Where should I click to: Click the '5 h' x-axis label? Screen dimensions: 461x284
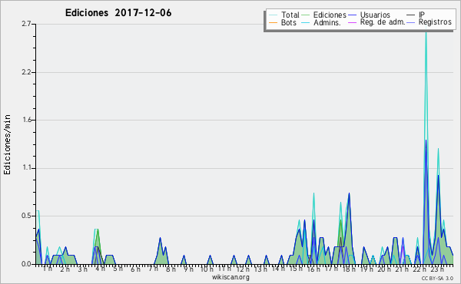[118, 269]
